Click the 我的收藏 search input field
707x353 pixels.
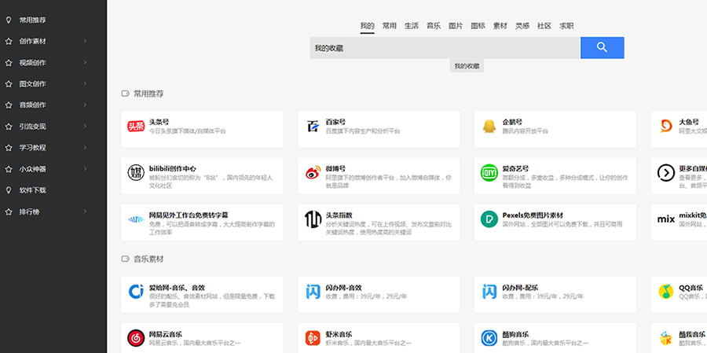tap(445, 48)
